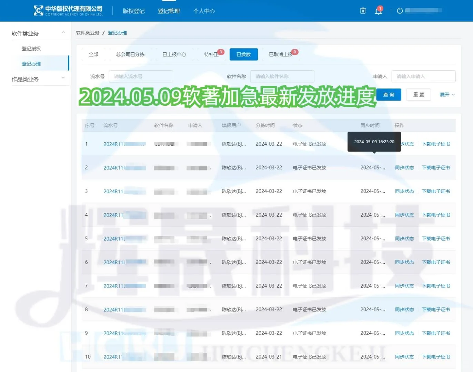This screenshot has height=372, width=473.
Task: Switch to the 全部 tab
Action: coord(93,54)
